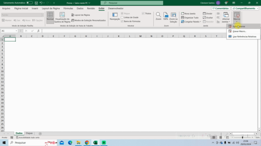The height and width of the screenshot is (146, 261).
Task: Select Usar Referências Relativas entry
Action: (243, 36)
